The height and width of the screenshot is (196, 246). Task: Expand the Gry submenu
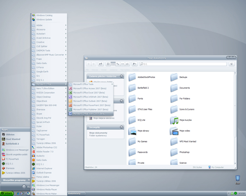[49, 76]
